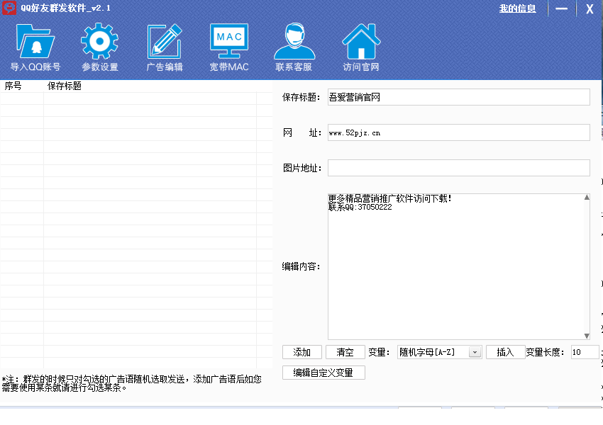Viewport: 603px width, 425px height.
Task: Click the text line 联系QQ:37050222
Action: tap(360, 208)
